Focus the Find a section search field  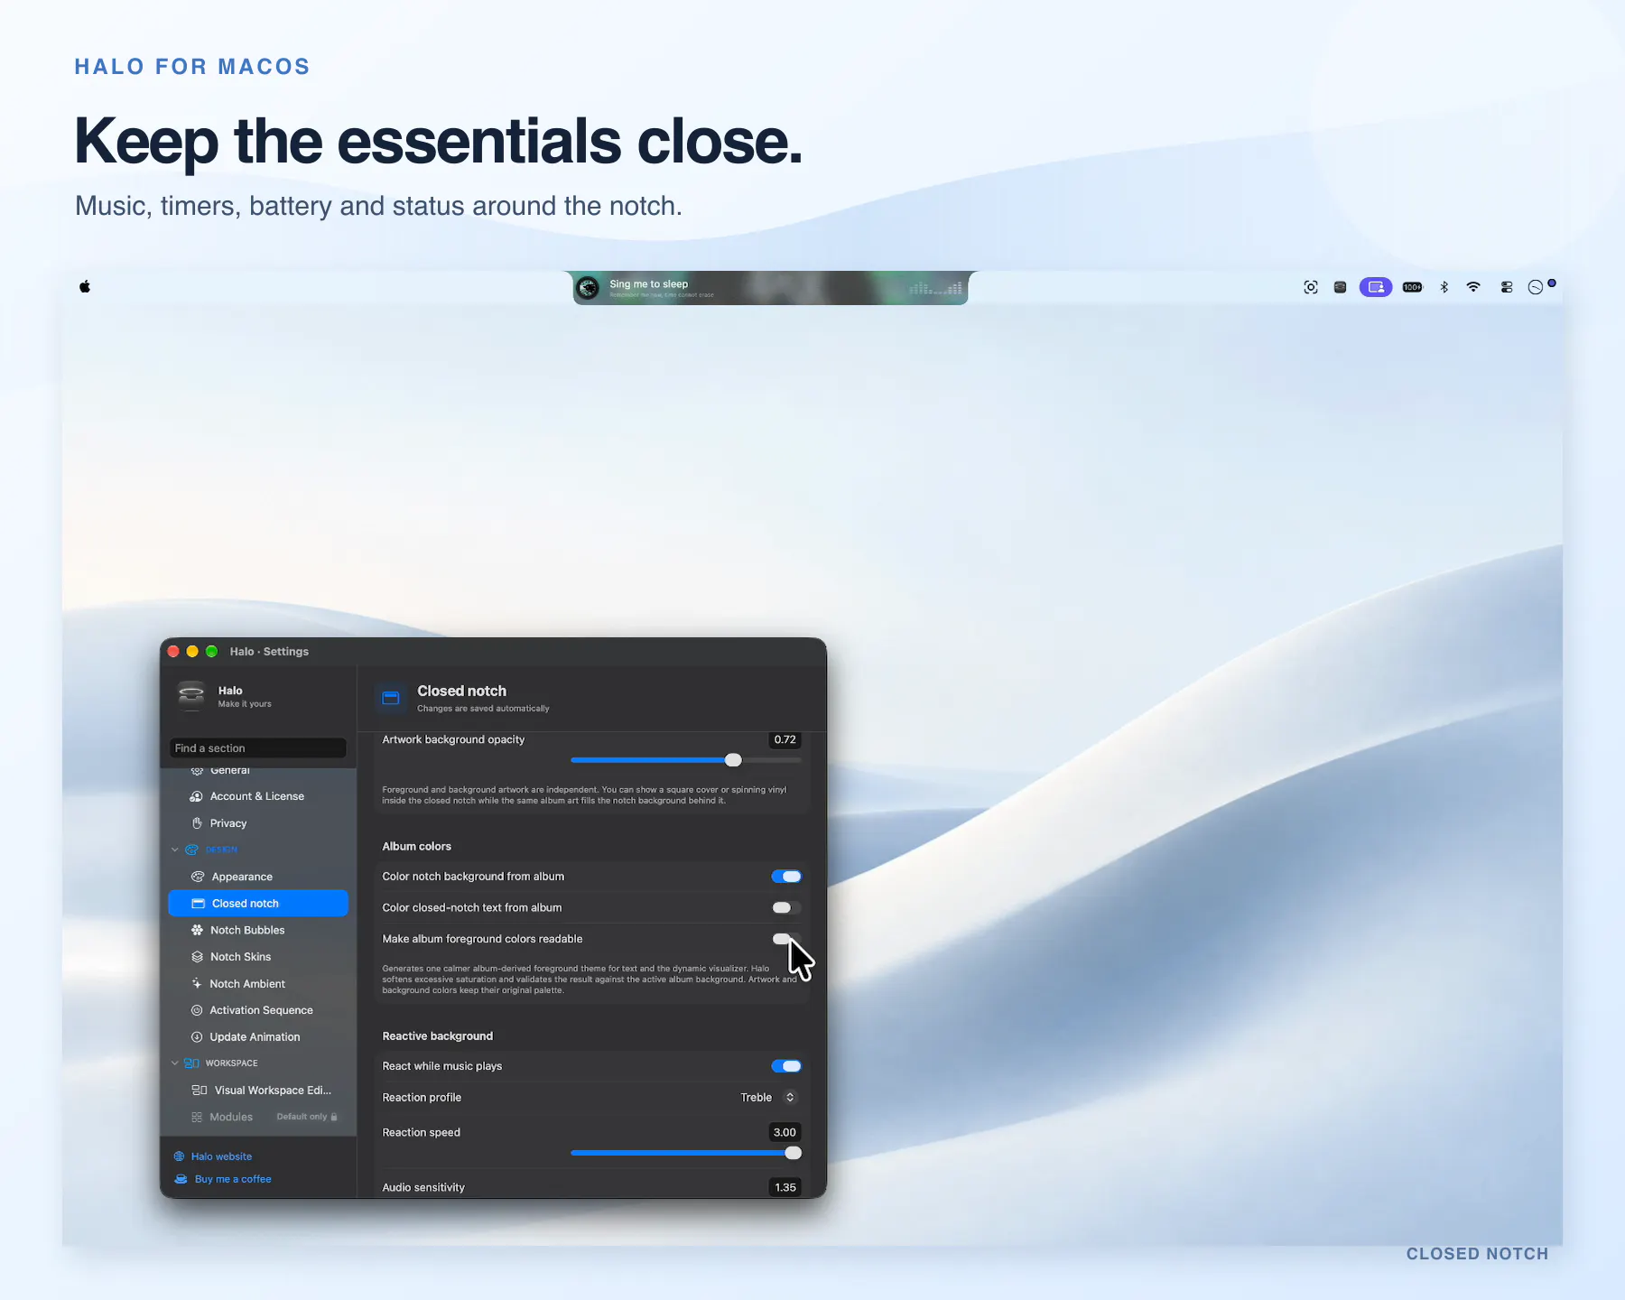(x=258, y=748)
